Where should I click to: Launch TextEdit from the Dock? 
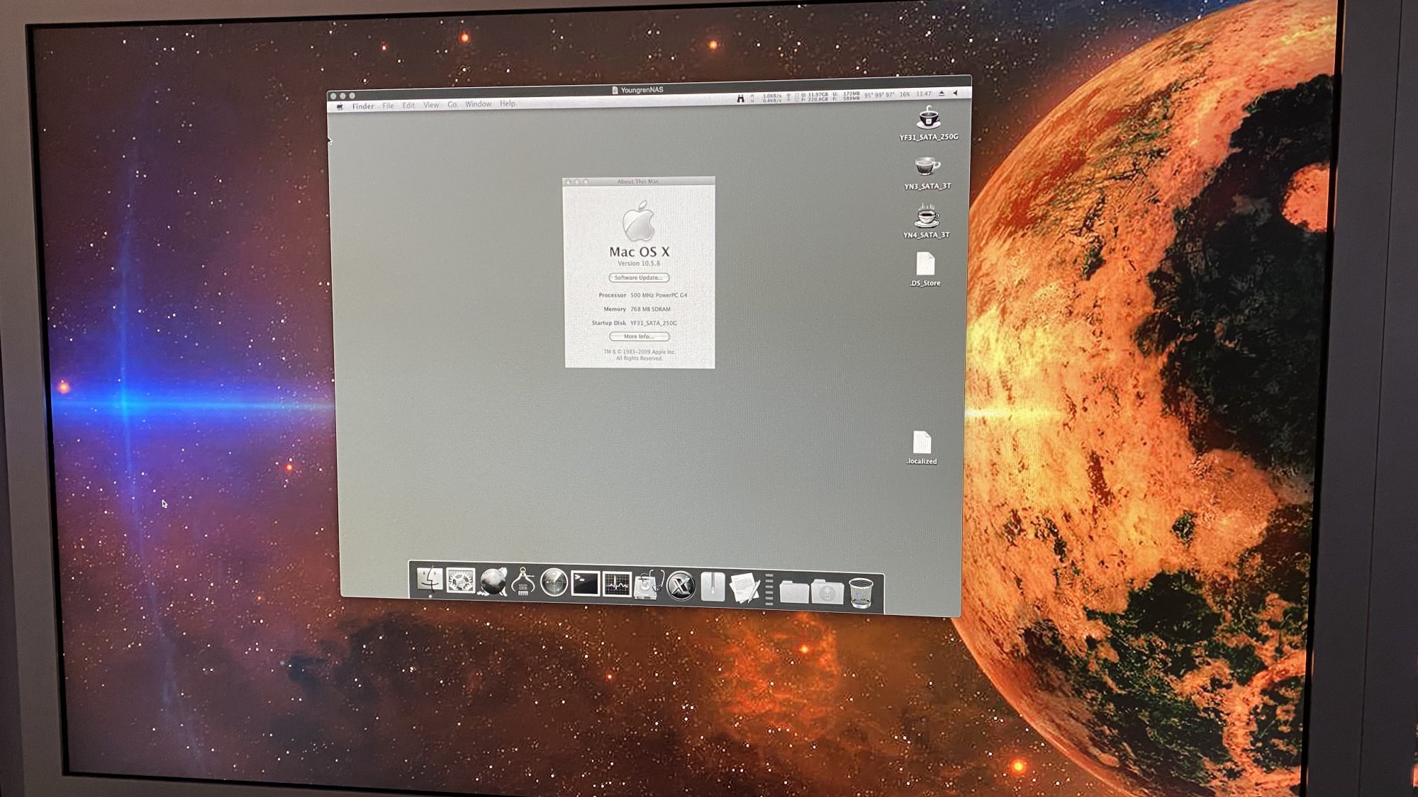tap(744, 588)
